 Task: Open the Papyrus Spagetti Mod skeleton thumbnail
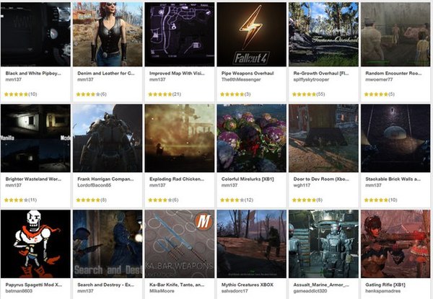pos(35,244)
